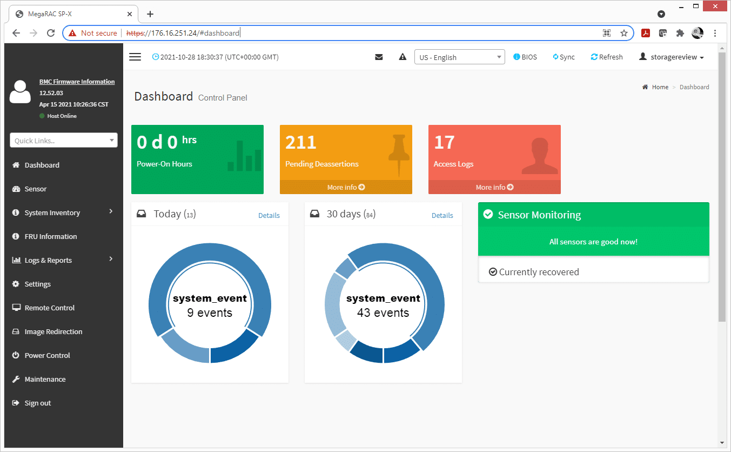The width and height of the screenshot is (731, 452).
Task: Click the BMC Firmware Information link
Action: 77,82
